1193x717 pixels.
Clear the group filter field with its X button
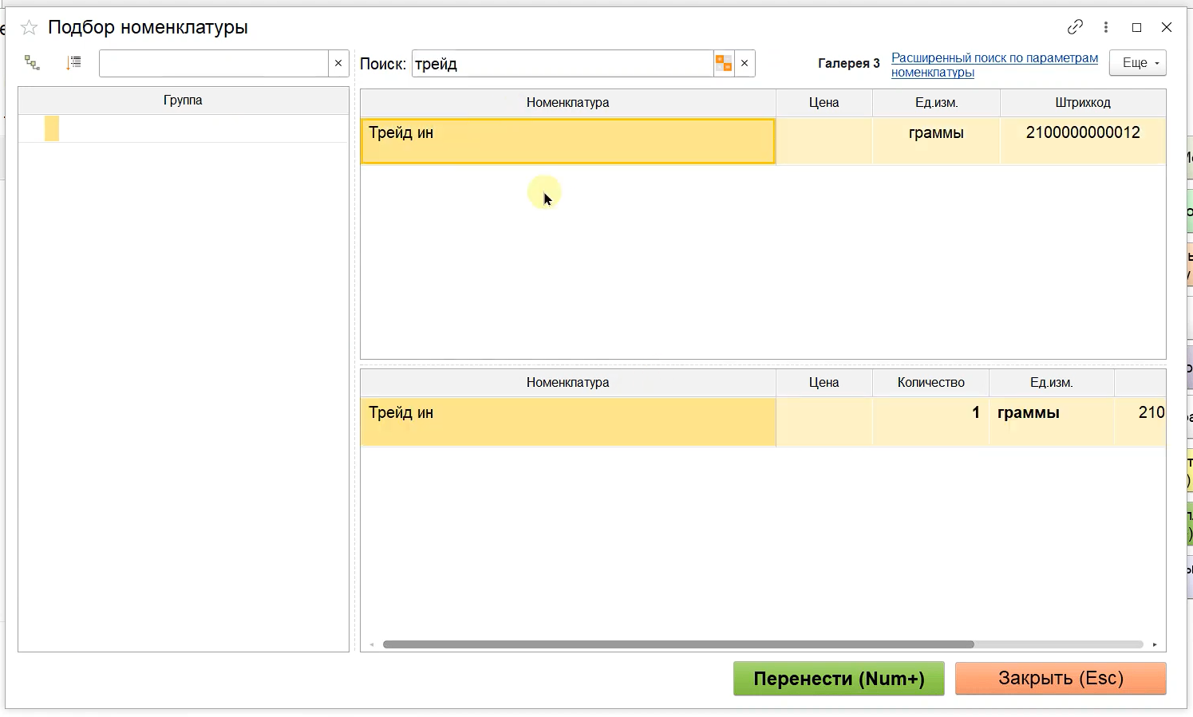(x=338, y=64)
